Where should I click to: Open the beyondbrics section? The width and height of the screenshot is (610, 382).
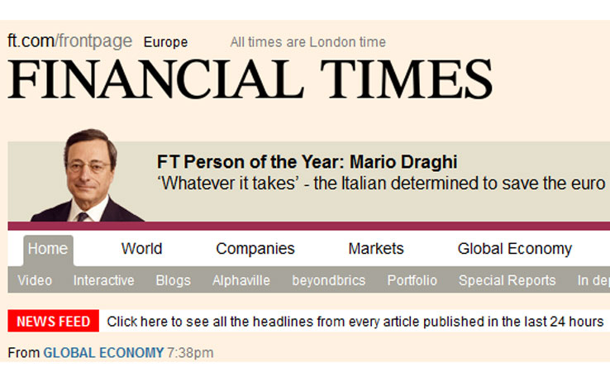pyautogui.click(x=329, y=280)
